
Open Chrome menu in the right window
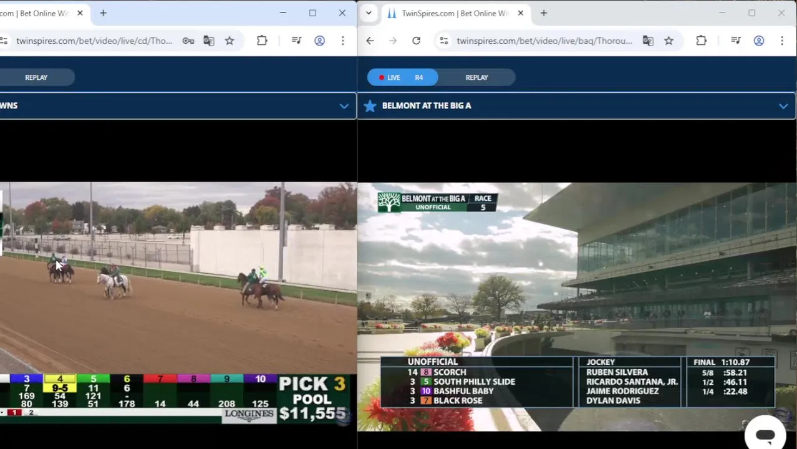point(782,41)
